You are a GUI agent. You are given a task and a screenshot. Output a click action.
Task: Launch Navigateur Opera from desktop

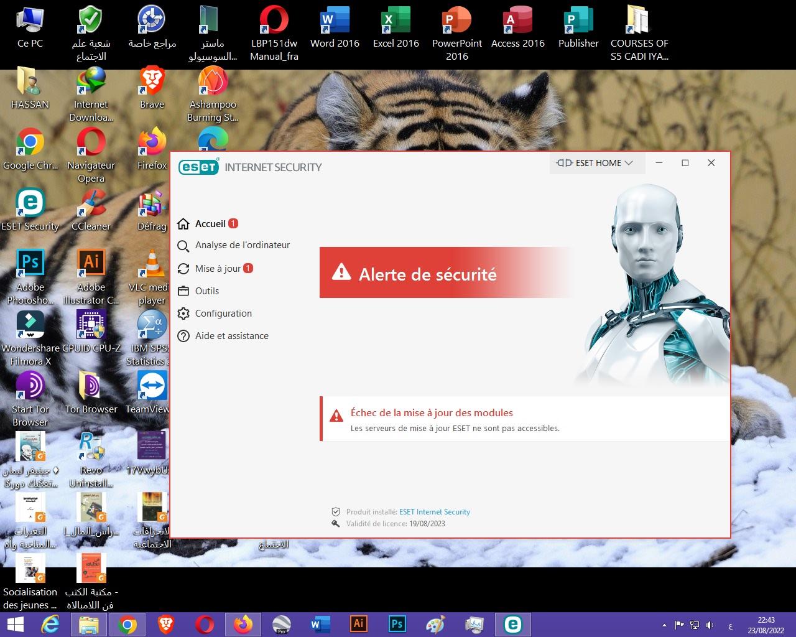click(x=91, y=155)
